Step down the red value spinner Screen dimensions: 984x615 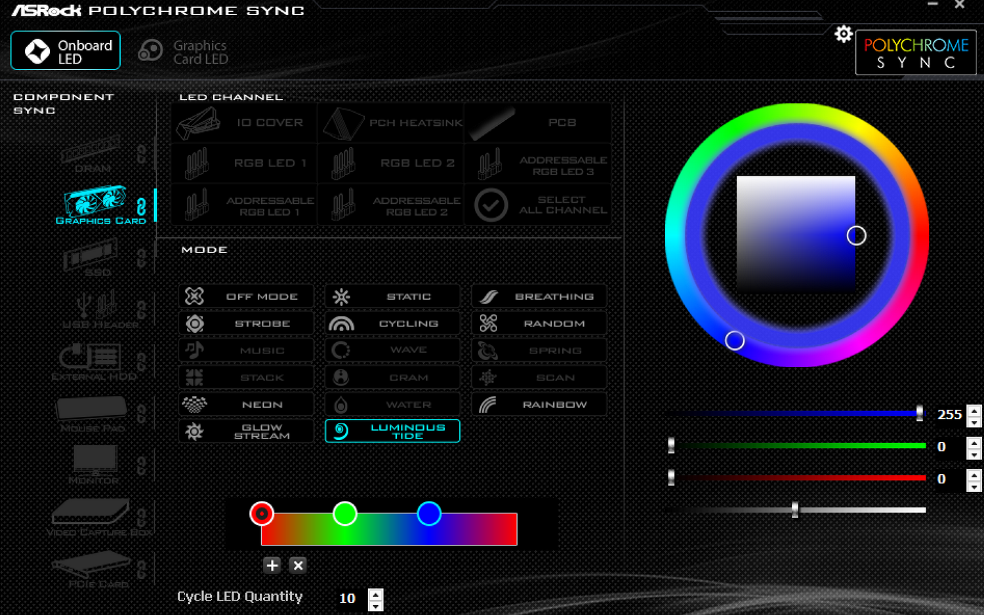[974, 485]
